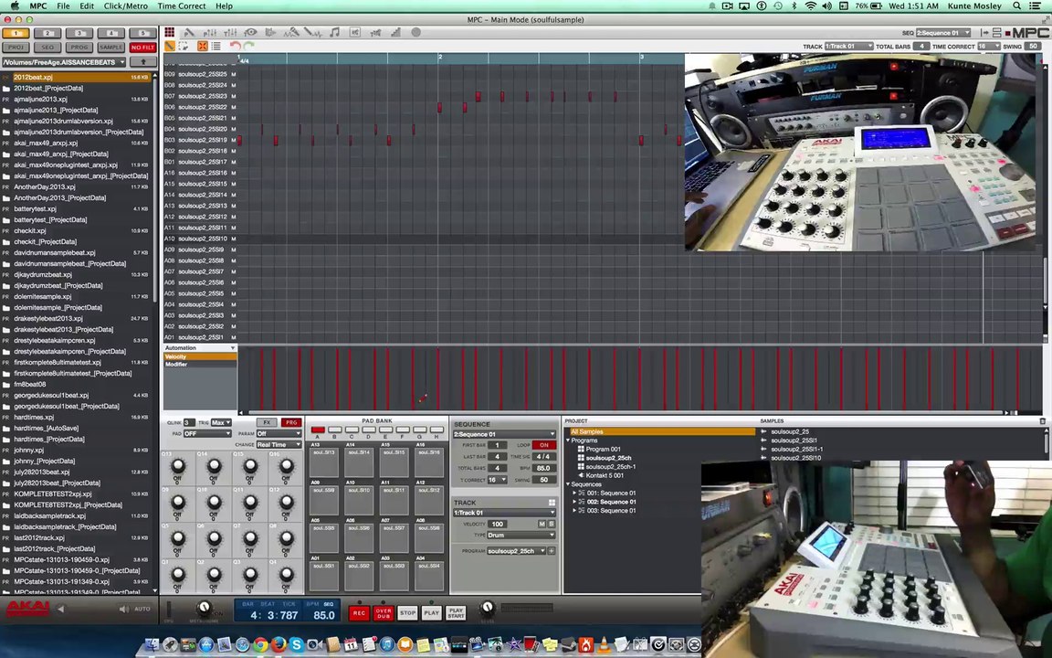
Task: Toggle sequence Loop ON button
Action: pos(544,445)
